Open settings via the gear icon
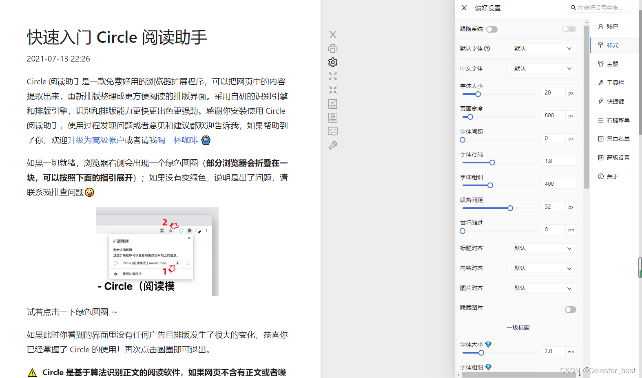 333,62
